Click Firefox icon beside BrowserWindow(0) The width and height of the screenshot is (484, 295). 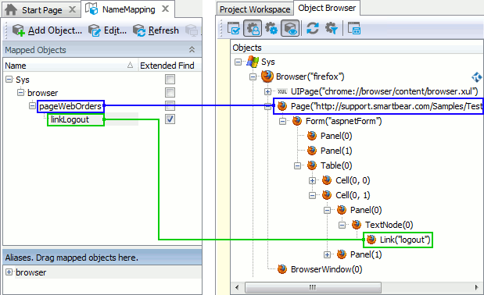282,268
